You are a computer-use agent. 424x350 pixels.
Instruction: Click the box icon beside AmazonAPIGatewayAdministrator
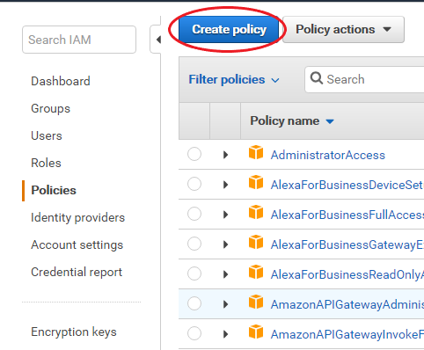[256, 302]
